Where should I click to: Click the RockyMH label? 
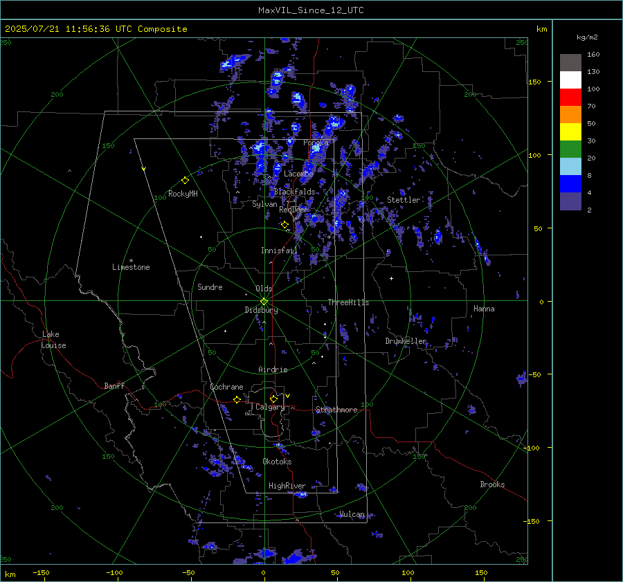click(183, 194)
